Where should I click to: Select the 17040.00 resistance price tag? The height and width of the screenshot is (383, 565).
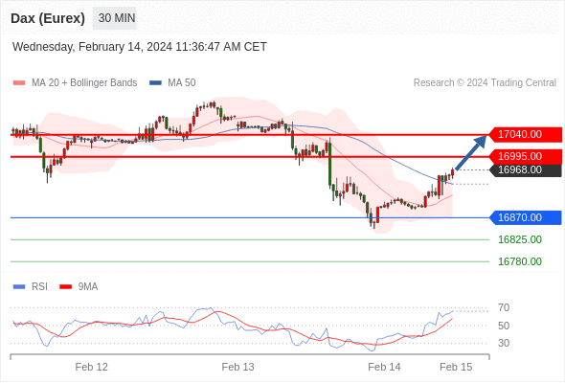pyautogui.click(x=526, y=135)
